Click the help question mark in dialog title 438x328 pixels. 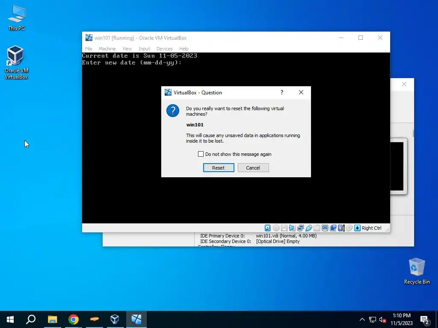point(281,92)
